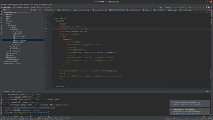The height and width of the screenshot is (120, 213).
Task: Open the Edit menu
Action: click(x=5, y=5)
